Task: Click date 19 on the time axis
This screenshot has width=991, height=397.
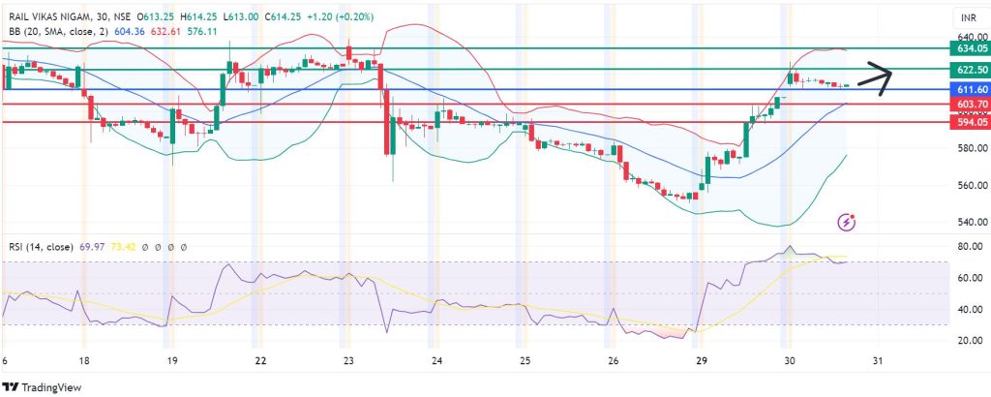Action: tap(172, 359)
